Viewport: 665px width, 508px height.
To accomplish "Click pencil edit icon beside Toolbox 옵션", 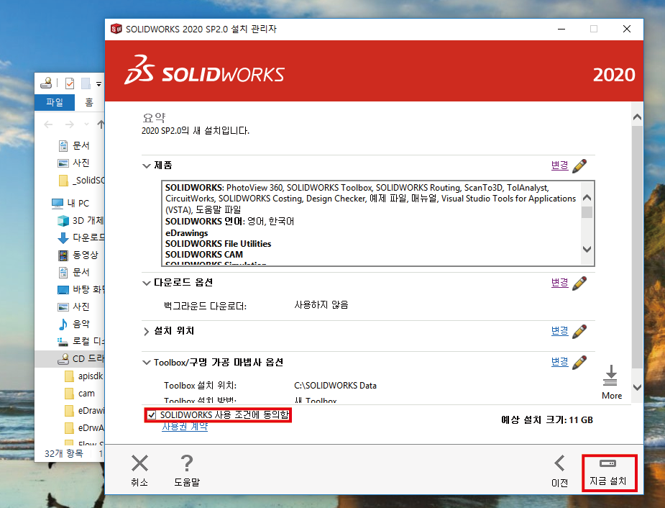I will pyautogui.click(x=579, y=363).
